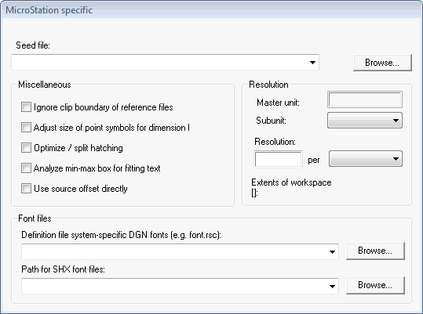
Task: Browse for DGN fonts definition file
Action: coord(375,251)
